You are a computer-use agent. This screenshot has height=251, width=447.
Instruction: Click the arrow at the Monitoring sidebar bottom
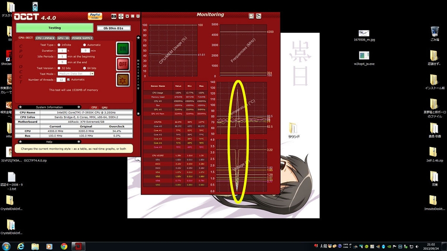click(138, 114)
